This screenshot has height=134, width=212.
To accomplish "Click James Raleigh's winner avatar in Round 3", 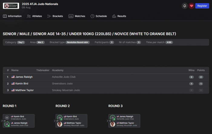I will pos(113,117).
